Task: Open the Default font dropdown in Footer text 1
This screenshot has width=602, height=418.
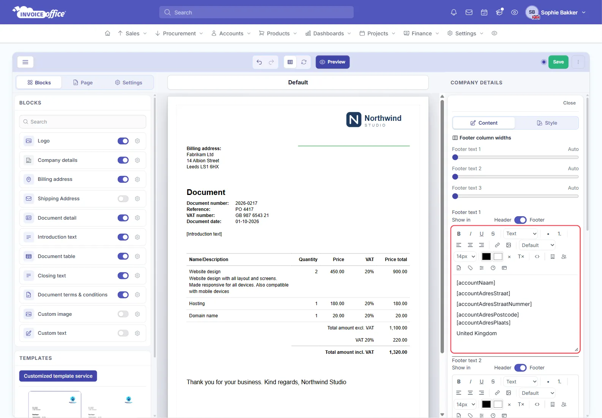Action: pos(537,245)
